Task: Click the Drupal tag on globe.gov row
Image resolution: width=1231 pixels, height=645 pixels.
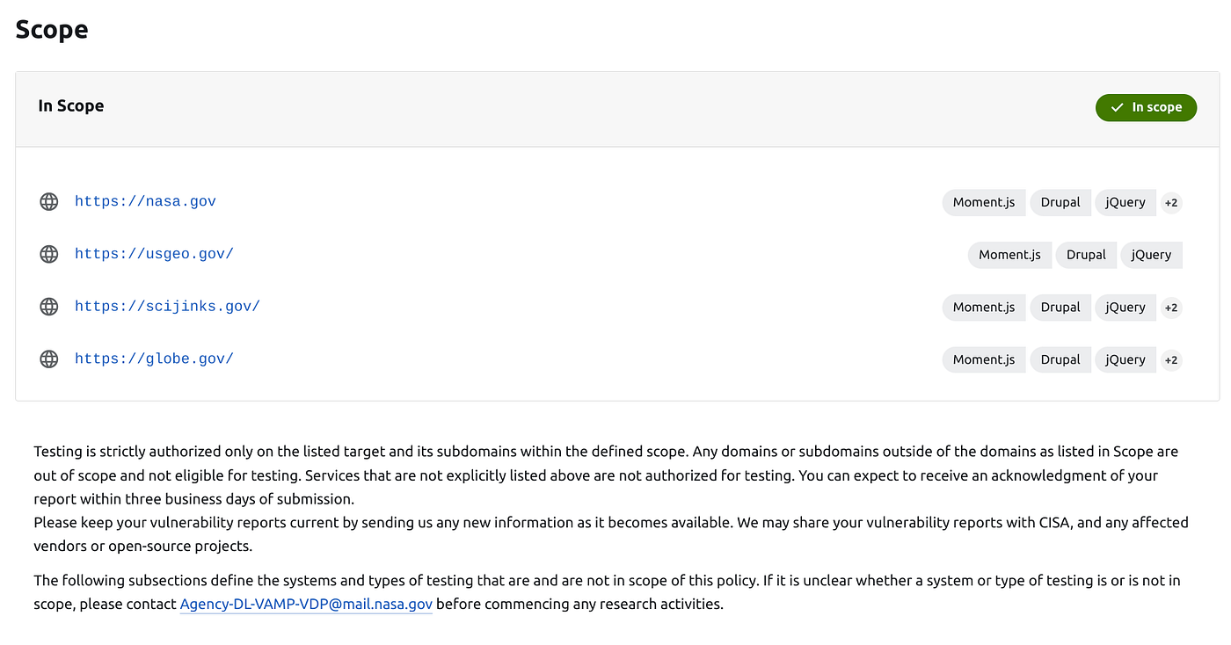Action: point(1060,359)
